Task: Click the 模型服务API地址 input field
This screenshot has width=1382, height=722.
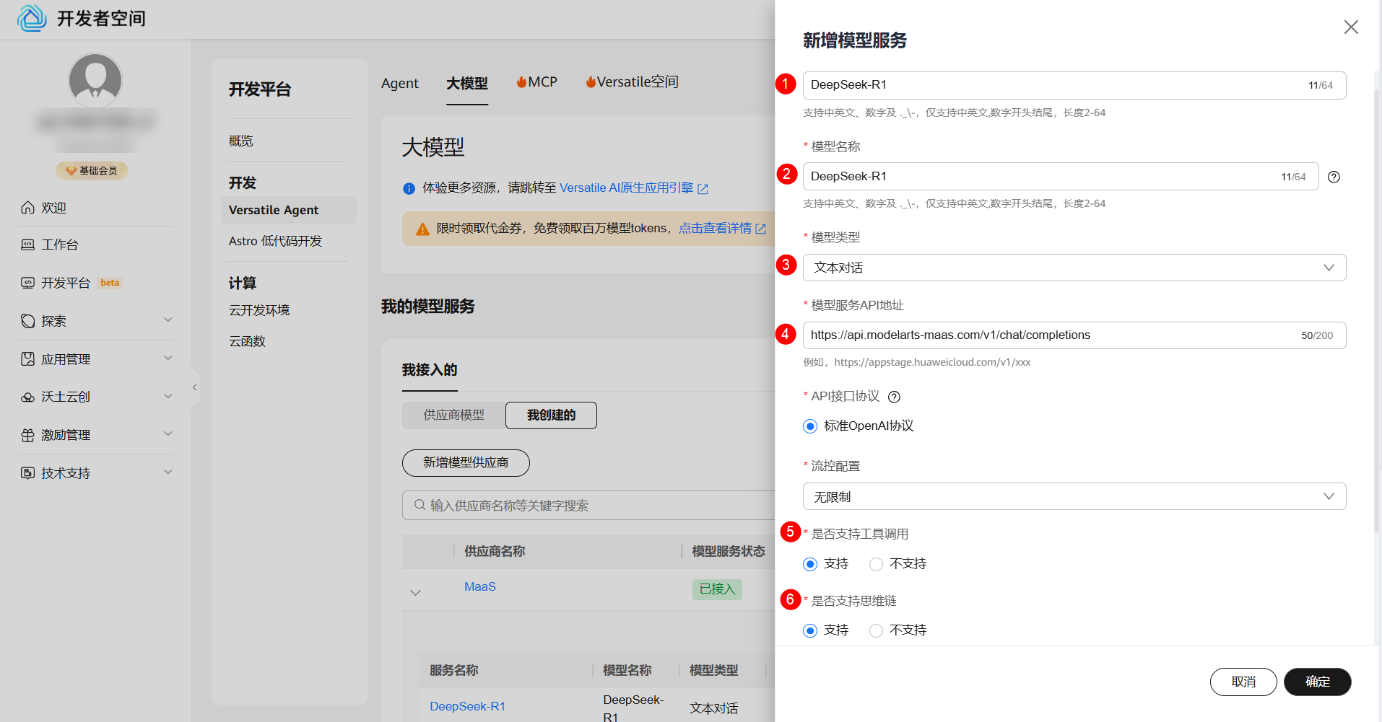Action: pyautogui.click(x=1074, y=335)
